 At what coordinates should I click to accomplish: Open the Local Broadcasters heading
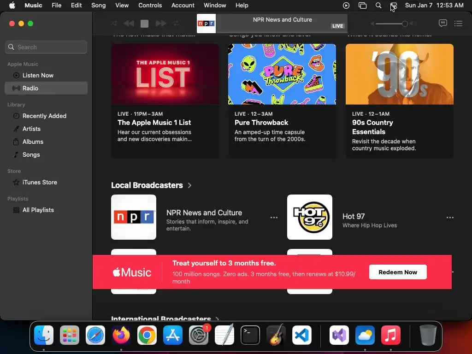147,185
